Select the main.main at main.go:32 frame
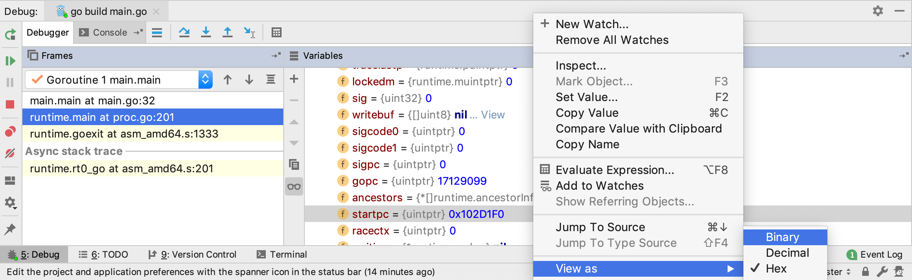912x280 pixels. (92, 101)
